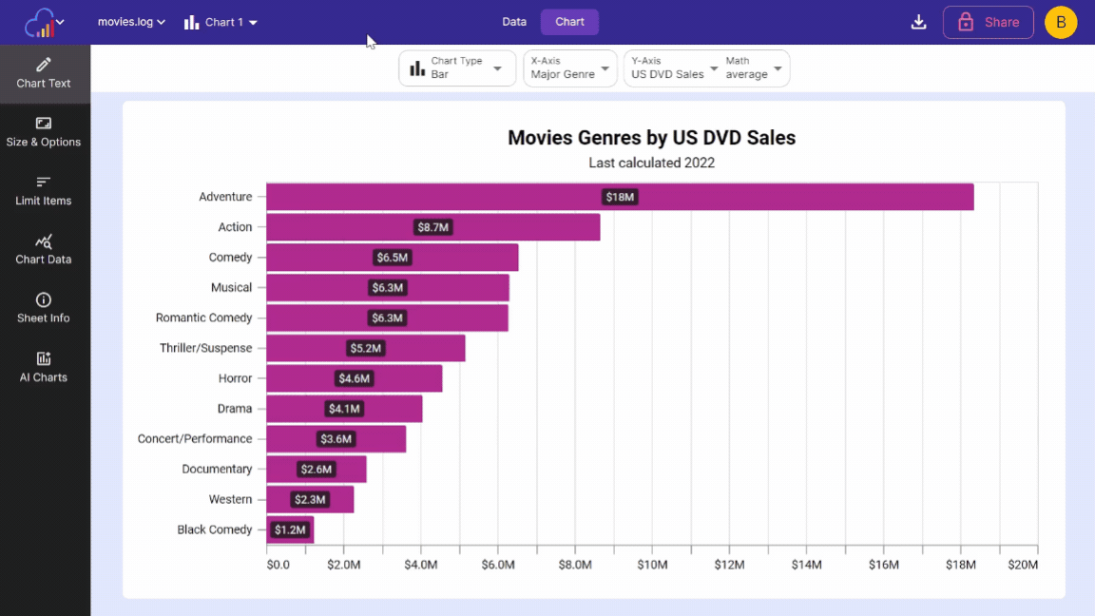
Task: Download the chart with the download icon
Action: [x=918, y=23]
